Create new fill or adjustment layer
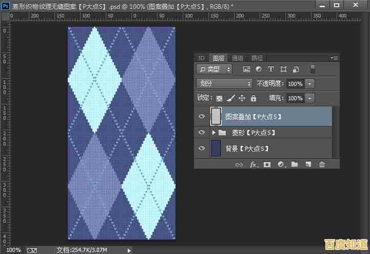370x254 pixels. coord(281,165)
